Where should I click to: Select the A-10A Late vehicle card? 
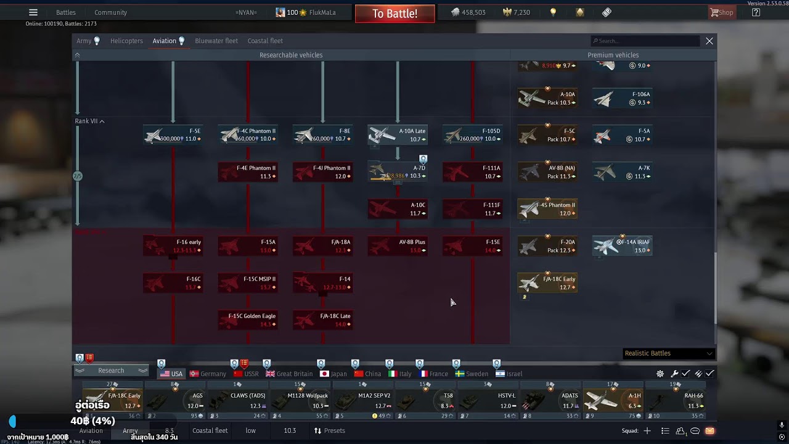(398, 135)
